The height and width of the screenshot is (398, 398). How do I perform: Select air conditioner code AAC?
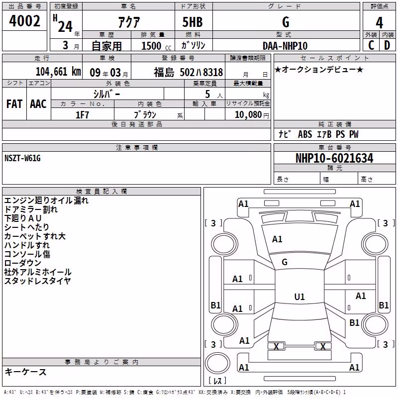pyautogui.click(x=38, y=104)
